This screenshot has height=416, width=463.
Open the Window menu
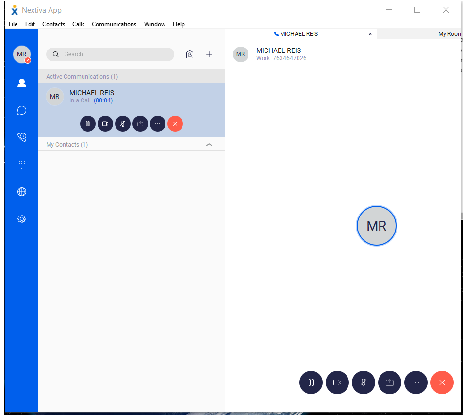[x=155, y=24]
